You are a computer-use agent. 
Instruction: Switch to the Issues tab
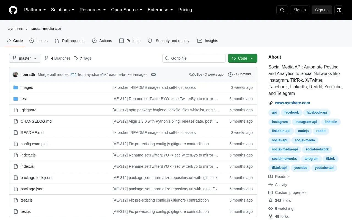pyautogui.click(x=38, y=41)
